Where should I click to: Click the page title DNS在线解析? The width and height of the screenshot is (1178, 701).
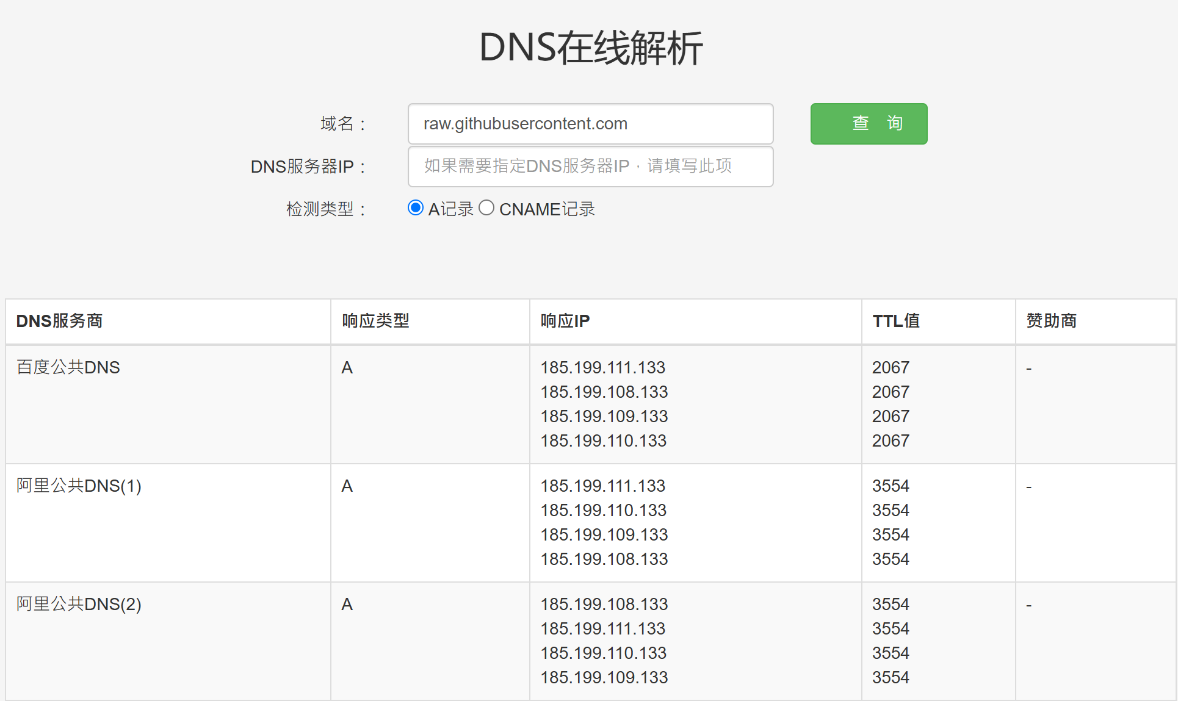[x=590, y=48]
